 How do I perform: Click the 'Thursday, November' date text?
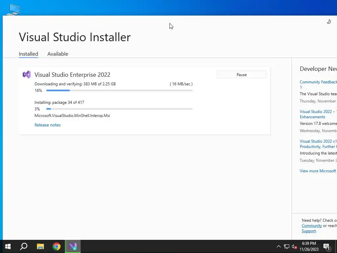pos(318,101)
